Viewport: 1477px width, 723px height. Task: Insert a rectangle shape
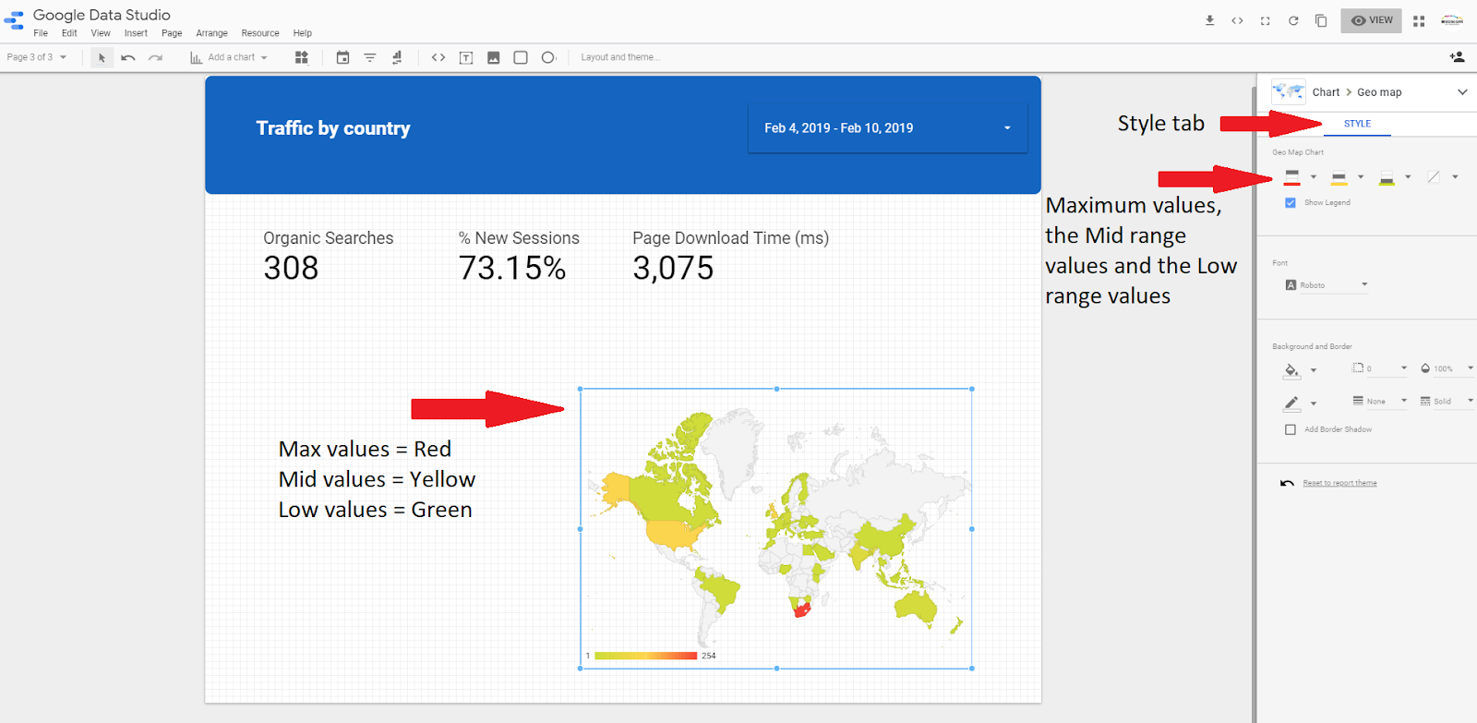[521, 57]
